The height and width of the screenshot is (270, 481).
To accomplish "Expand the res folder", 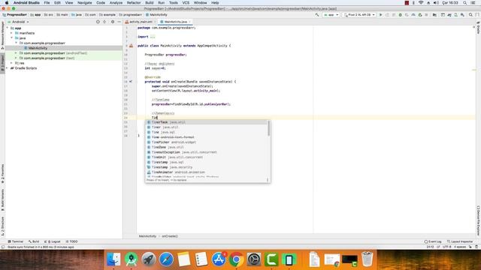I will (12, 63).
